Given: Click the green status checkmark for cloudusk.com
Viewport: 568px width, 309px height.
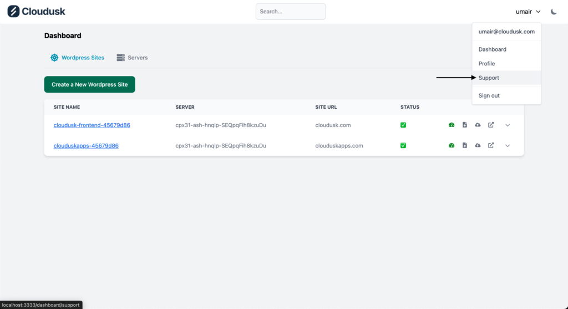Looking at the screenshot, I should [403, 125].
